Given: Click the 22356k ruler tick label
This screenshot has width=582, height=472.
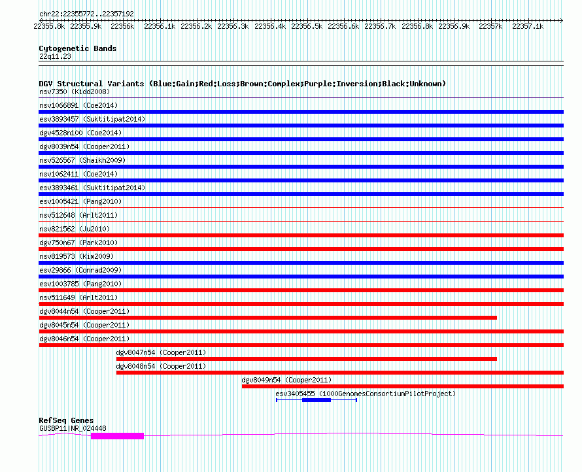Looking at the screenshot, I should pyautogui.click(x=122, y=26).
